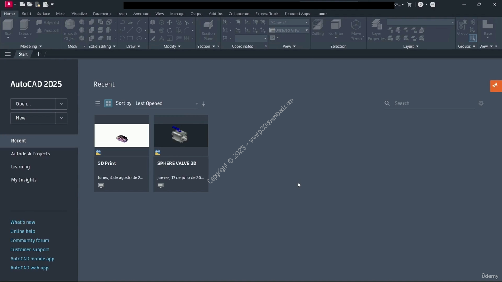Open the SPHERE VALVE 3D thumbnail
The image size is (502, 282).
181,136
